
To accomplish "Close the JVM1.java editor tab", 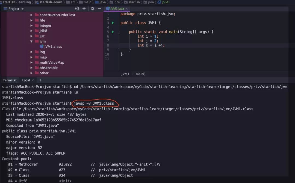I will coord(127,9).
